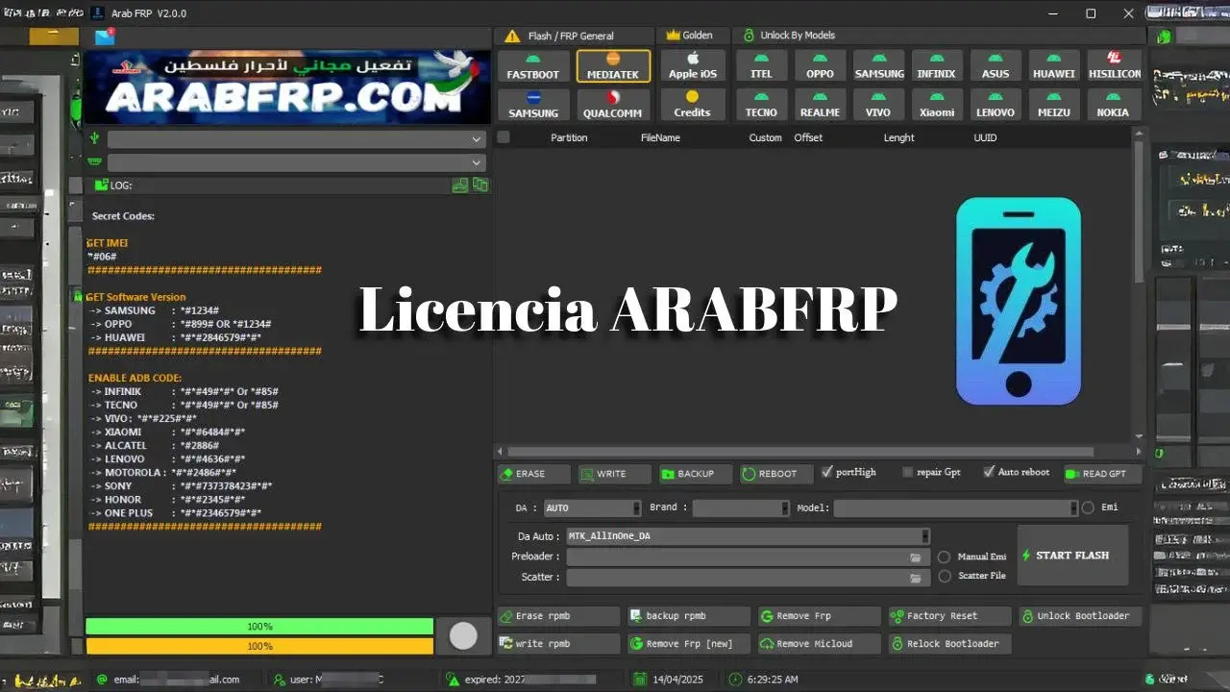Image resolution: width=1230 pixels, height=692 pixels.
Task: Click Erase rpmb button
Action: [x=558, y=616]
